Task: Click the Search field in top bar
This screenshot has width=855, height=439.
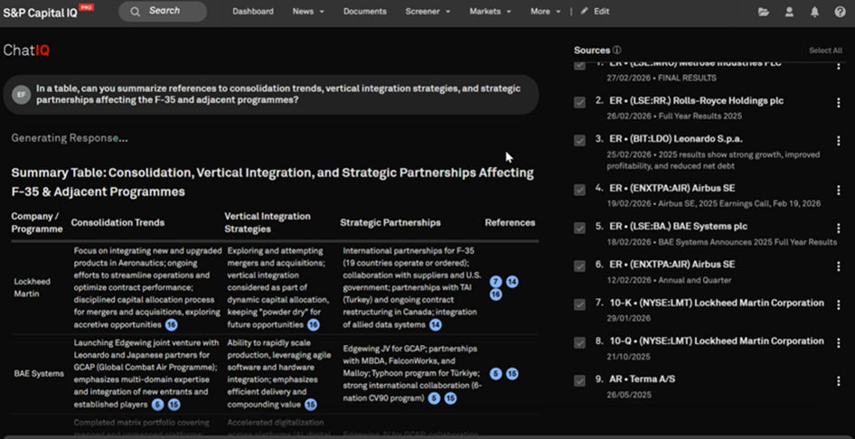Action: [163, 11]
